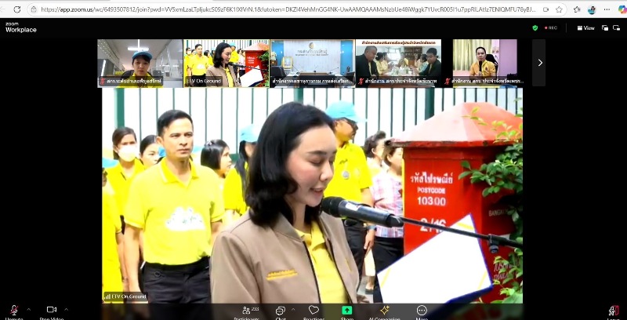Click the camera permission icon in address bar
Screen dimensions: 627x320
pos(546,9)
